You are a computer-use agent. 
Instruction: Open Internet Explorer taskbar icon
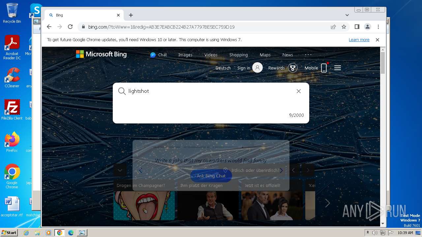pyautogui.click(x=26, y=233)
